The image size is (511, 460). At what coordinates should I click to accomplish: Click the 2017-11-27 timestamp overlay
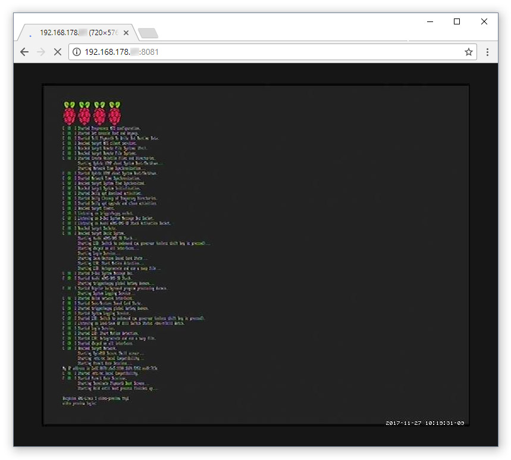click(425, 423)
